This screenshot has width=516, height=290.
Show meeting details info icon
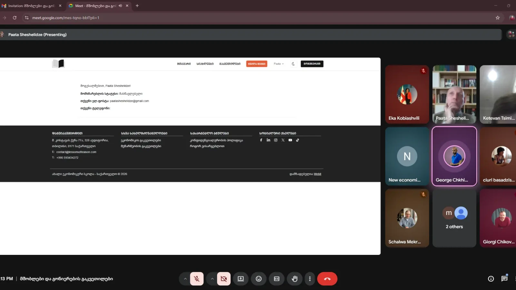tap(491, 279)
